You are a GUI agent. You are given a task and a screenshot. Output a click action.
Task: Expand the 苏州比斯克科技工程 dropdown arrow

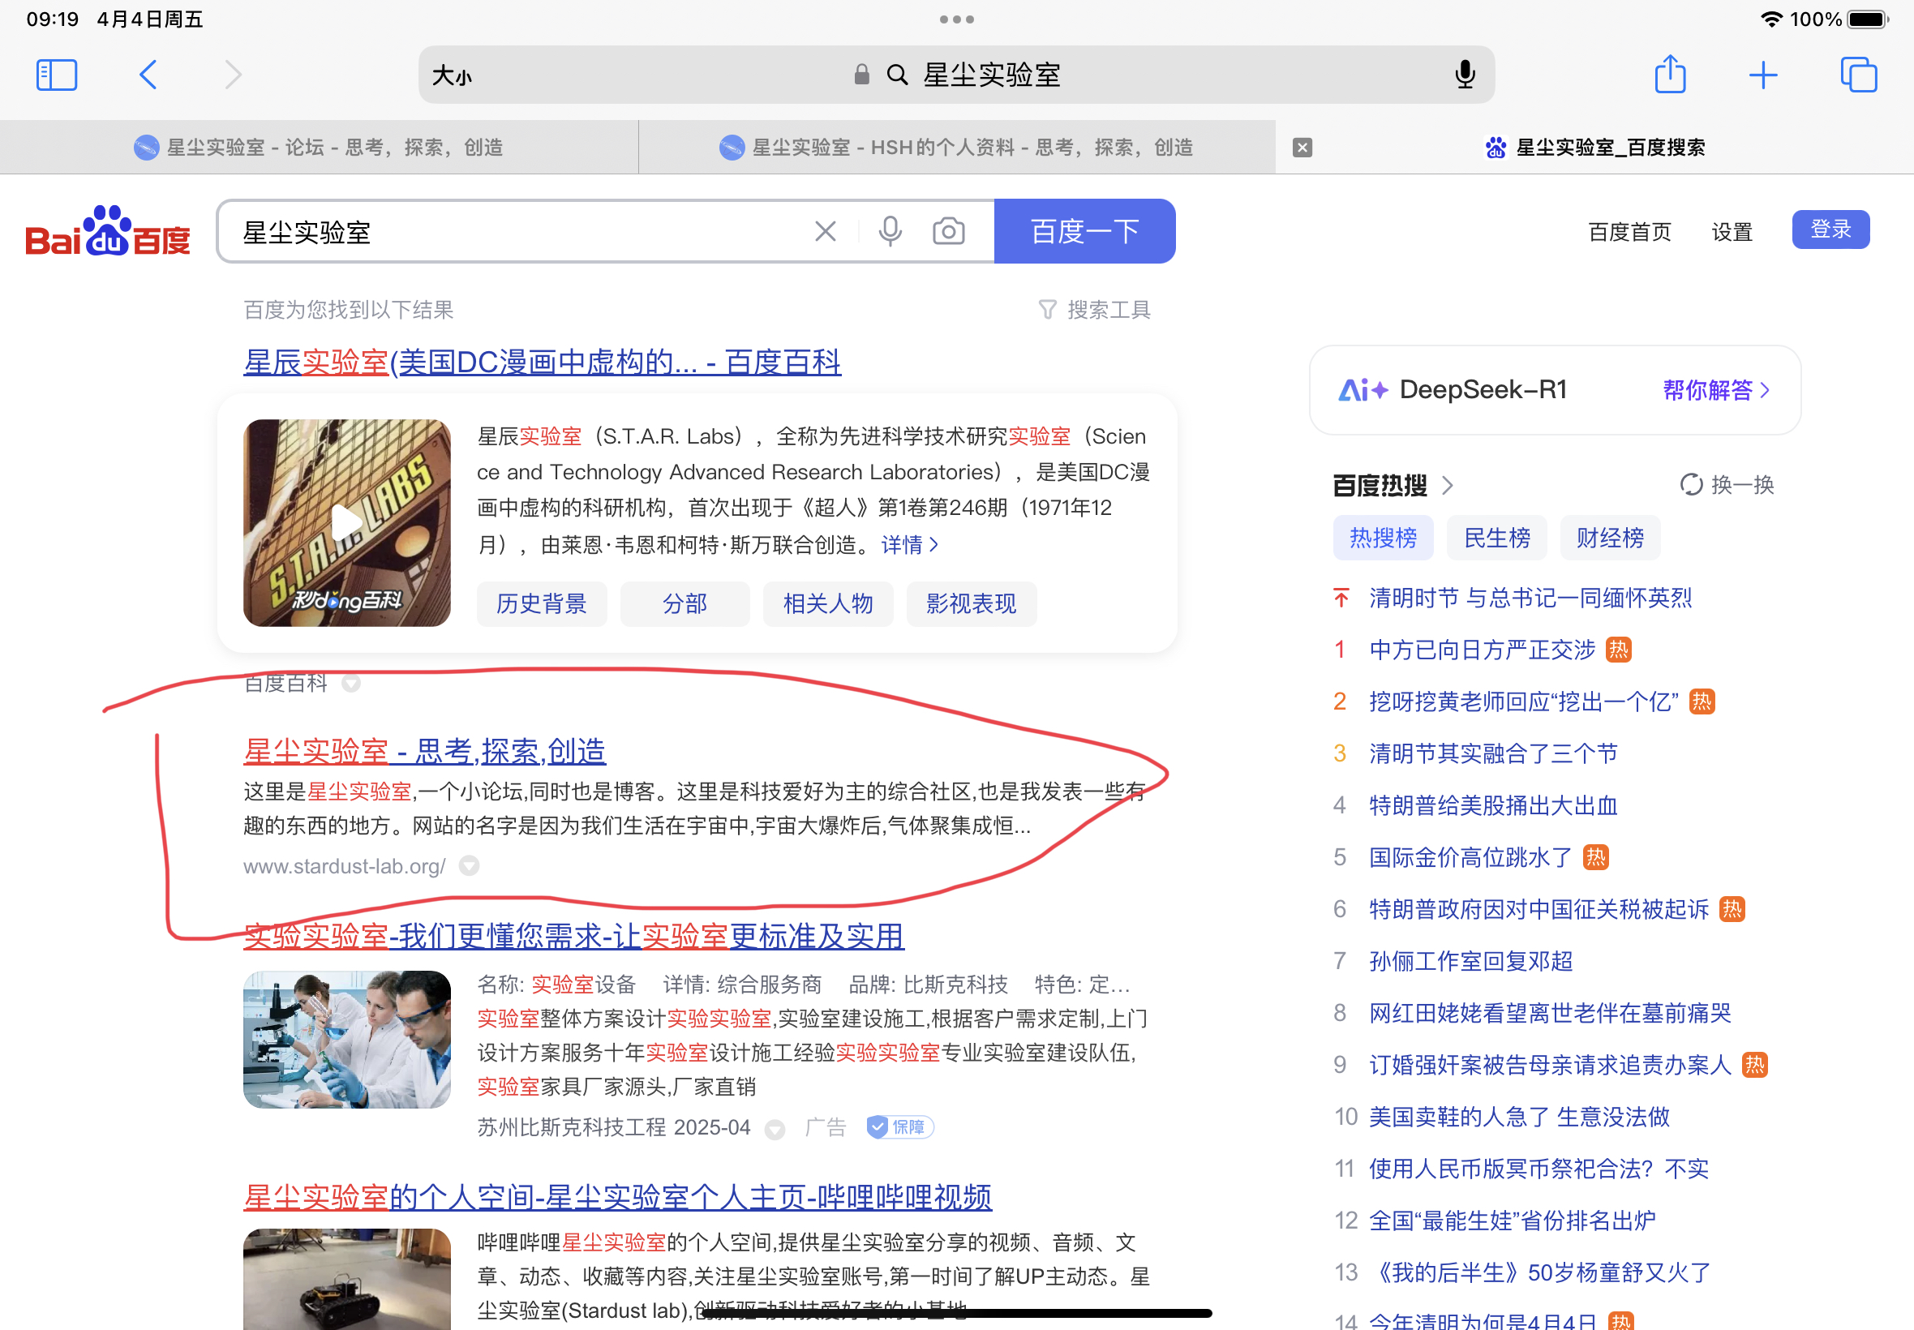point(775,1129)
